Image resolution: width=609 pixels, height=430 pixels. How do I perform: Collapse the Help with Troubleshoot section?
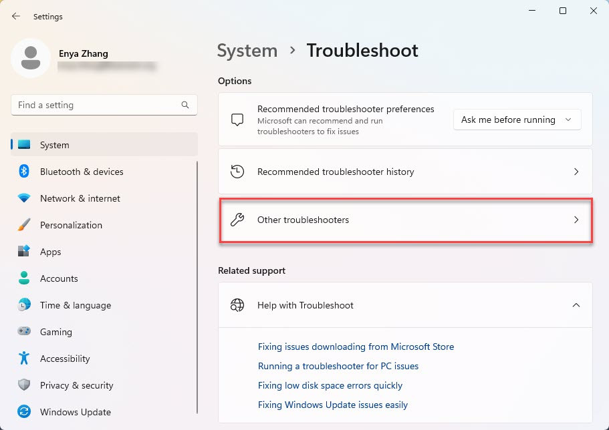click(576, 305)
